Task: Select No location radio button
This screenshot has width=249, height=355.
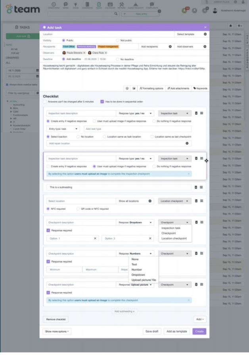Action: point(78,137)
